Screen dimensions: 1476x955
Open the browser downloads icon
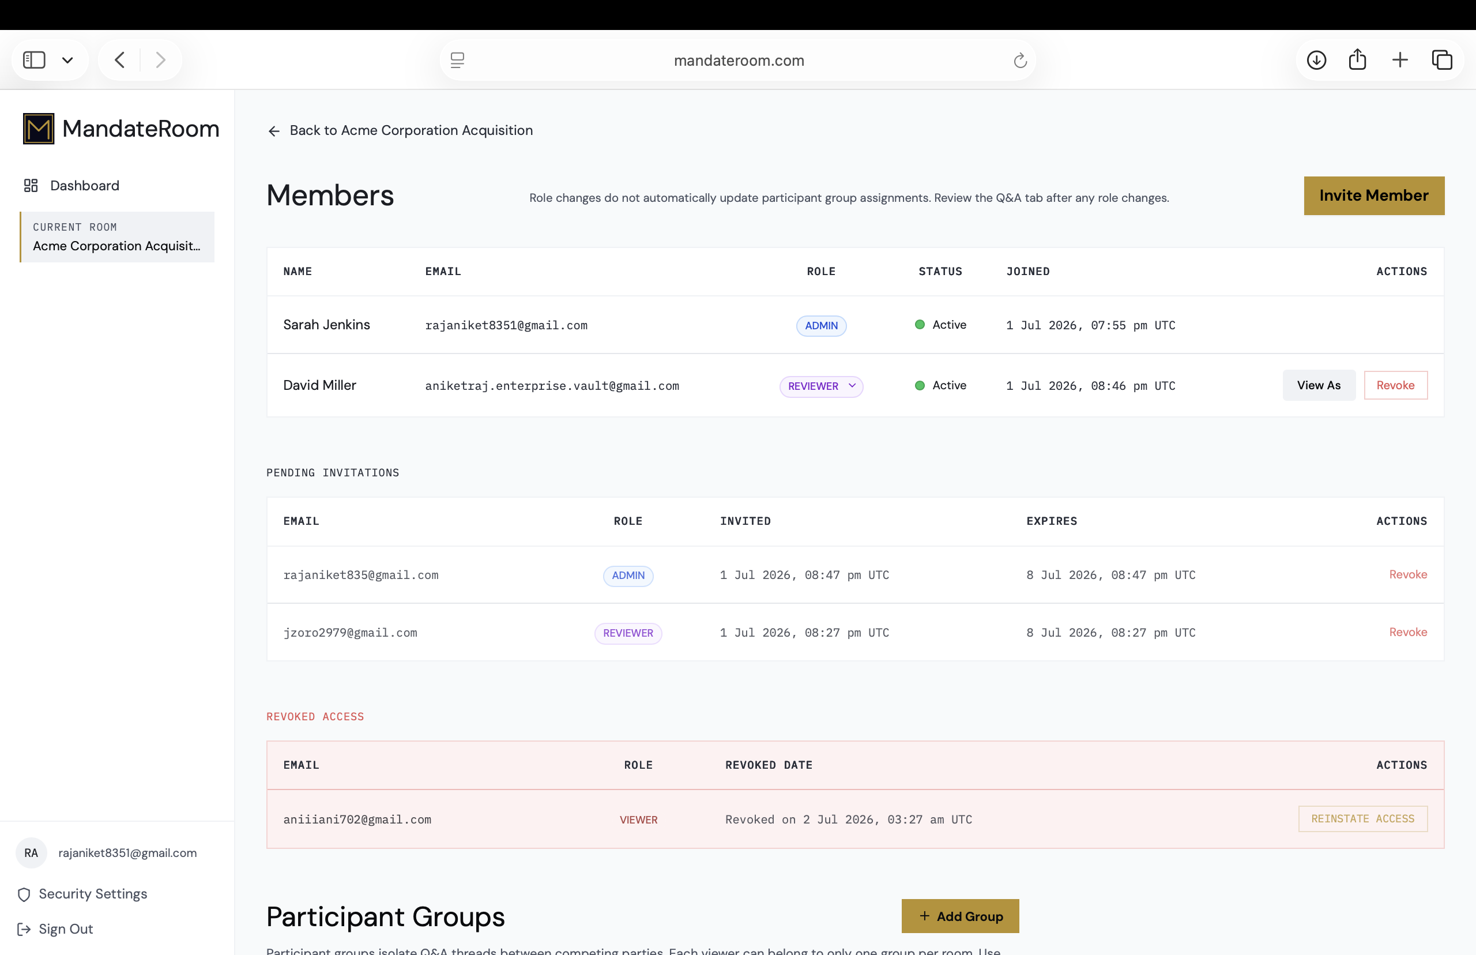(1316, 60)
